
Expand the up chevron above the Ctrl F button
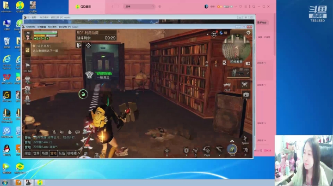click(x=232, y=141)
